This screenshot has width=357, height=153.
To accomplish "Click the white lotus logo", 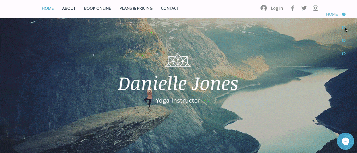I will click(178, 60).
